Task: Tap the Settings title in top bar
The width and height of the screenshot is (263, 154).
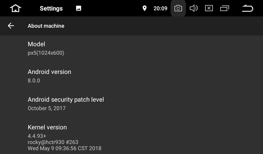Action: point(51,8)
